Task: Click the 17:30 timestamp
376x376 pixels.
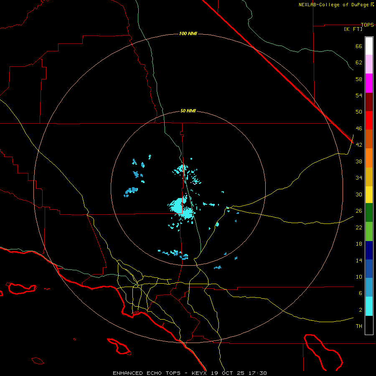Action: click(x=257, y=373)
